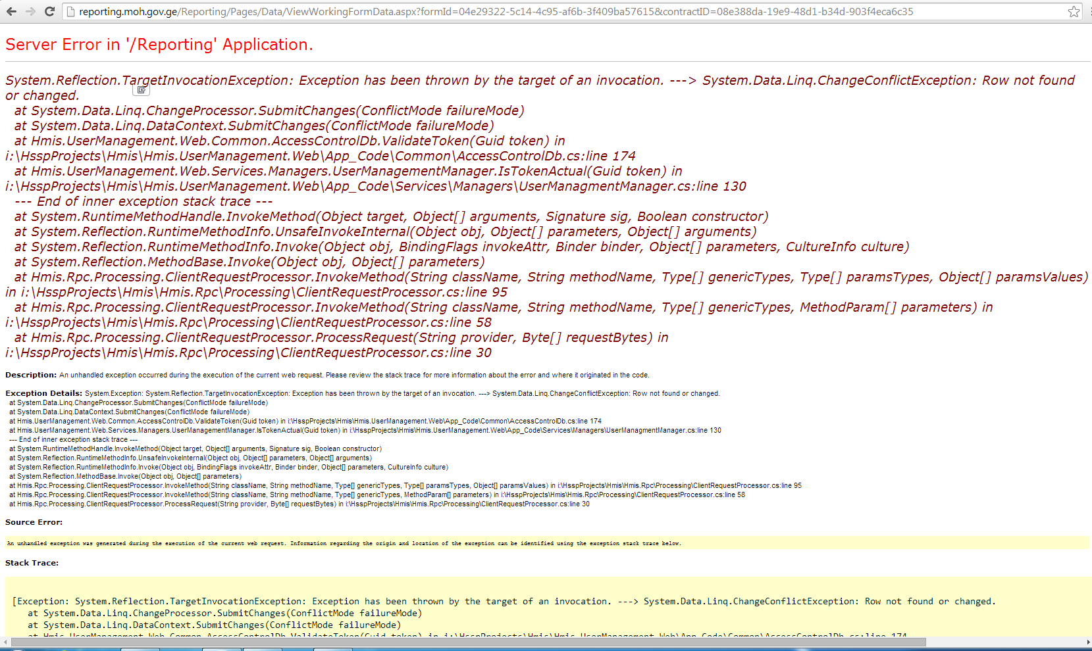Click the 'Server Error in /Reporting Application' heading

click(159, 45)
